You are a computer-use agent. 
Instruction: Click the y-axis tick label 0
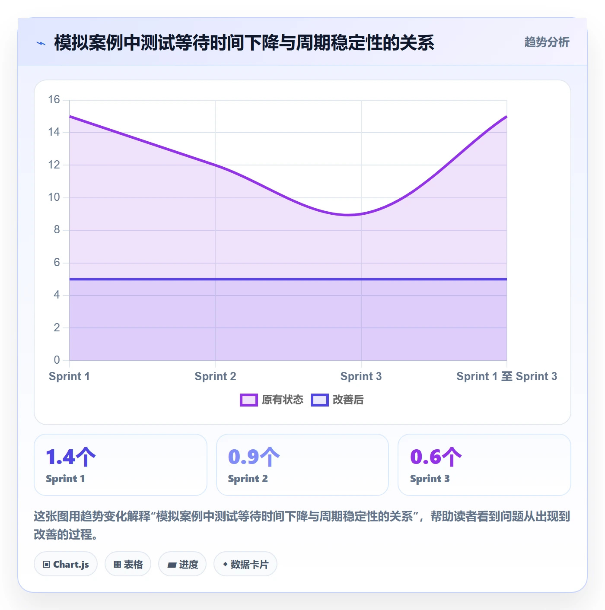[x=57, y=360]
